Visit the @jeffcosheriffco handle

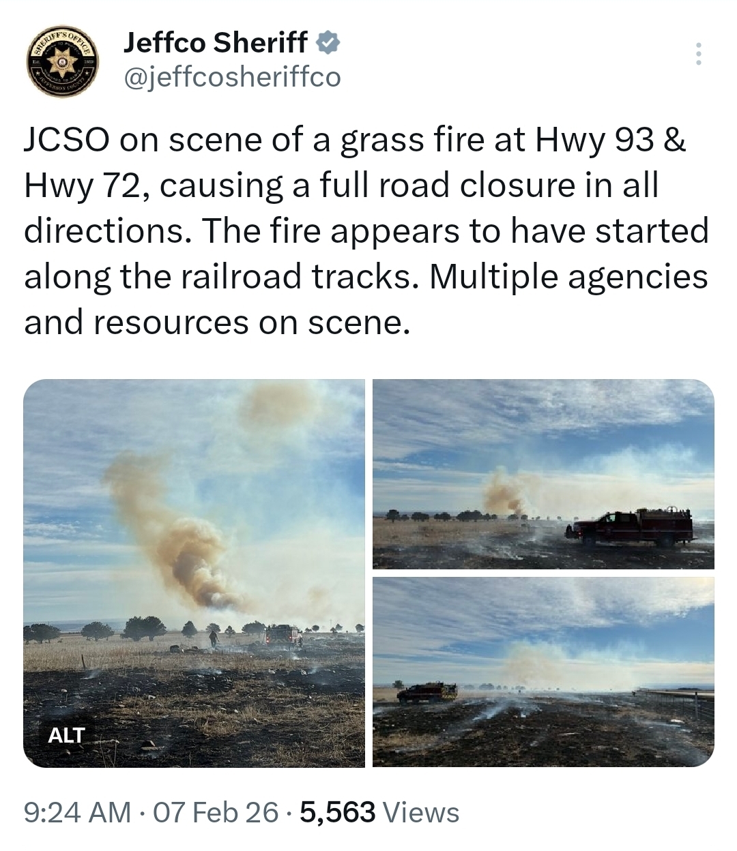232,78
